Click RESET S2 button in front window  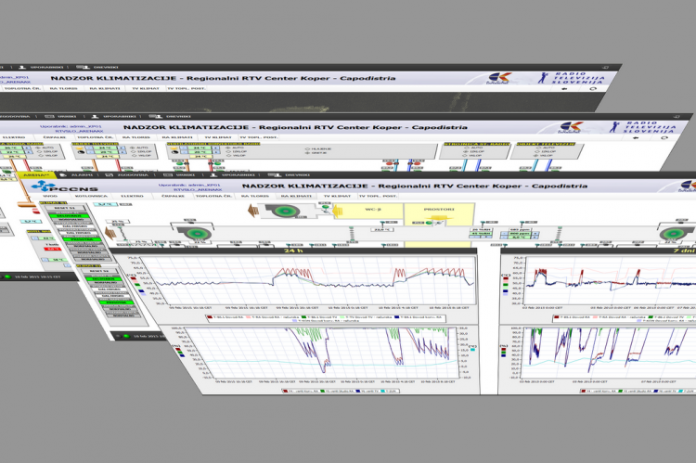point(98,271)
